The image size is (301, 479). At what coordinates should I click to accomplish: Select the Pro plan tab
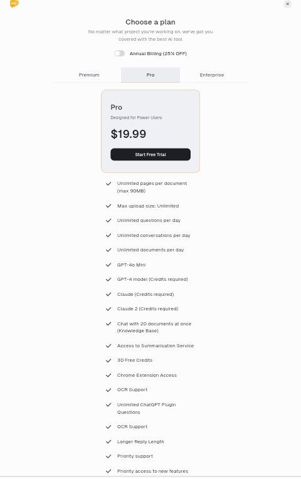point(150,75)
